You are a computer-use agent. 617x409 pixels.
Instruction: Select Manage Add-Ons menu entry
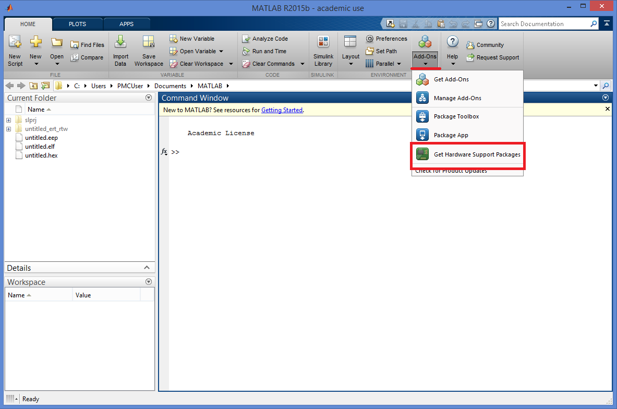[x=457, y=98]
